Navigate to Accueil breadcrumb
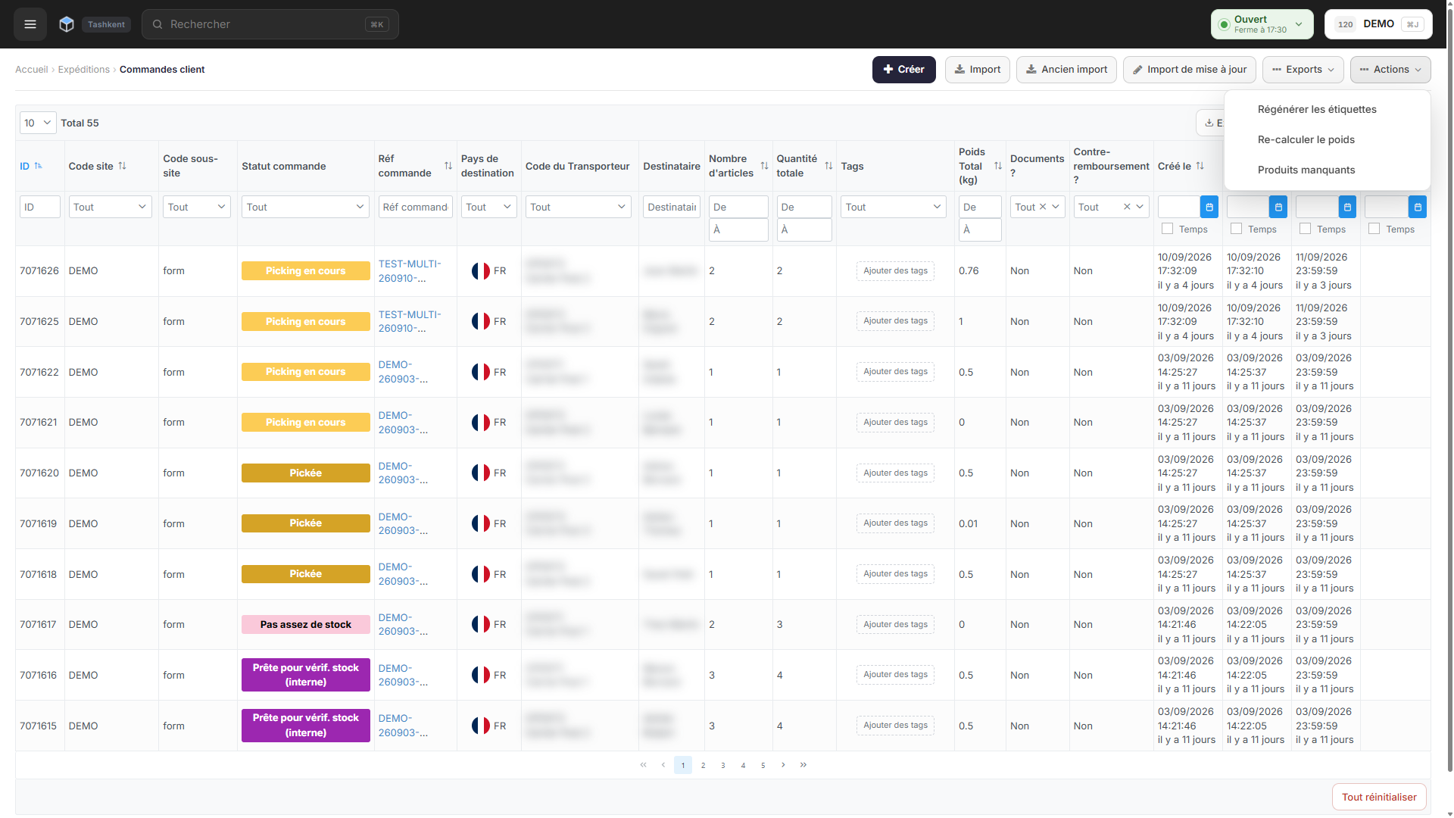The height and width of the screenshot is (818, 1454). (32, 70)
